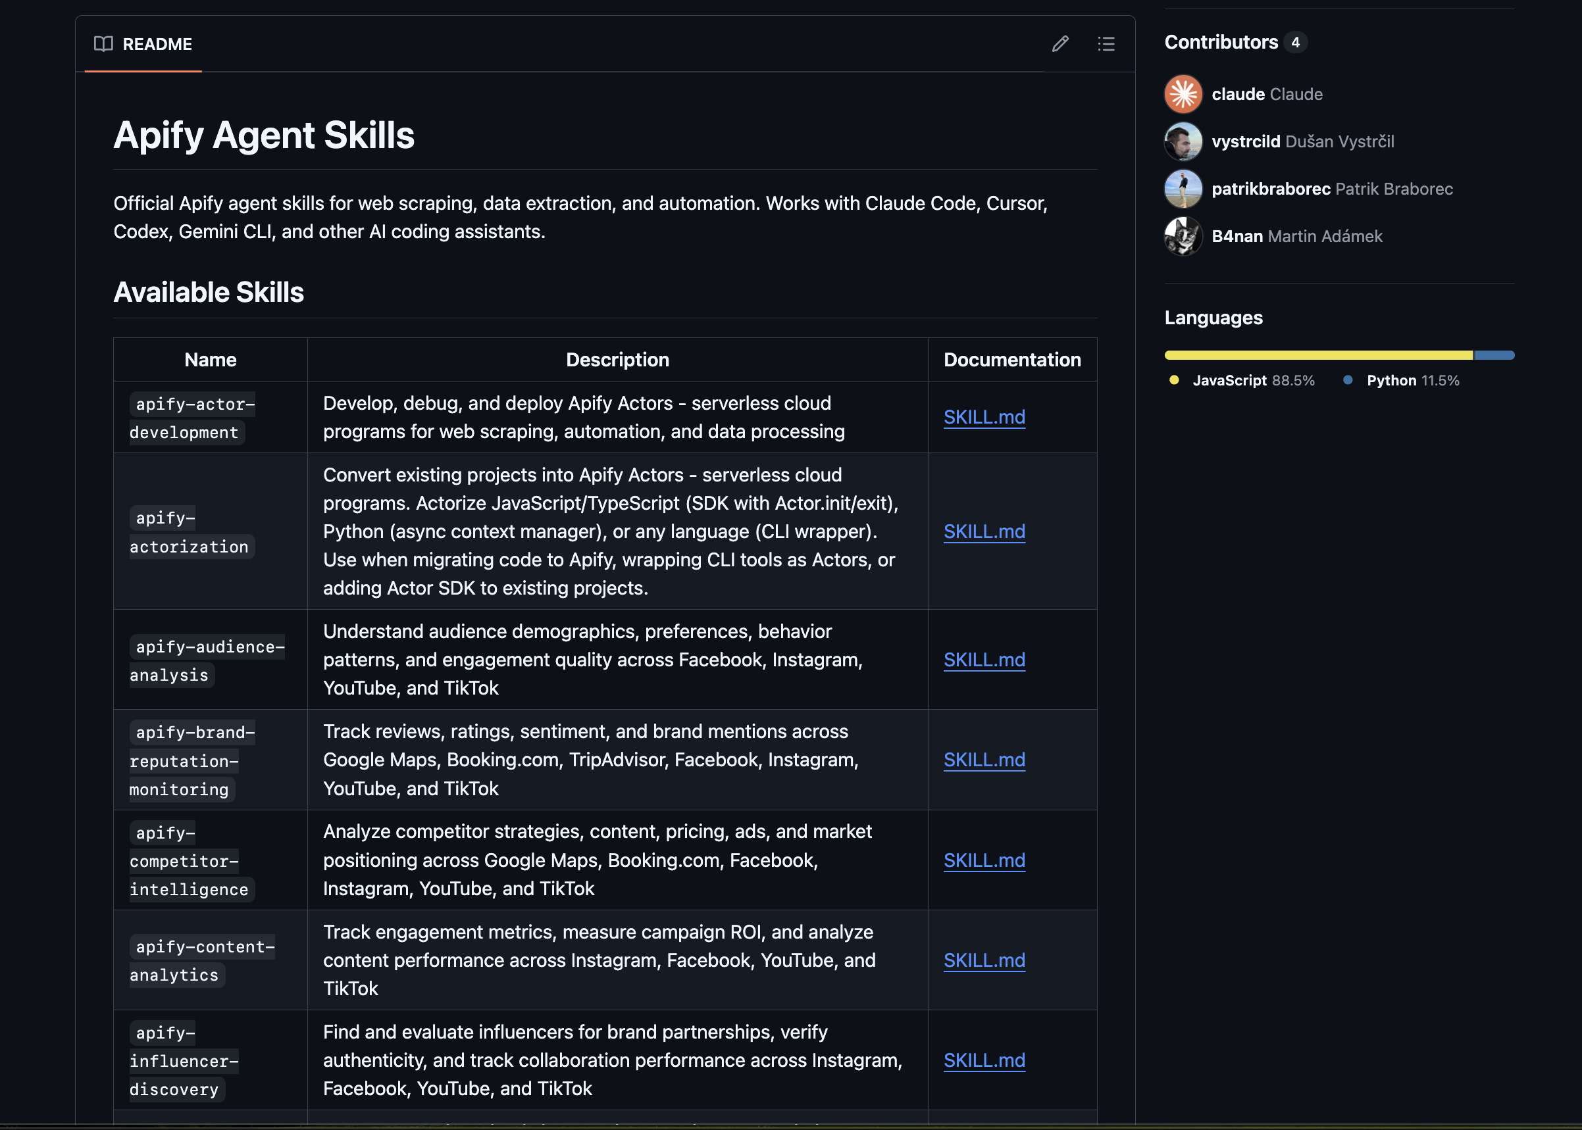Select the README tab

pyautogui.click(x=157, y=44)
